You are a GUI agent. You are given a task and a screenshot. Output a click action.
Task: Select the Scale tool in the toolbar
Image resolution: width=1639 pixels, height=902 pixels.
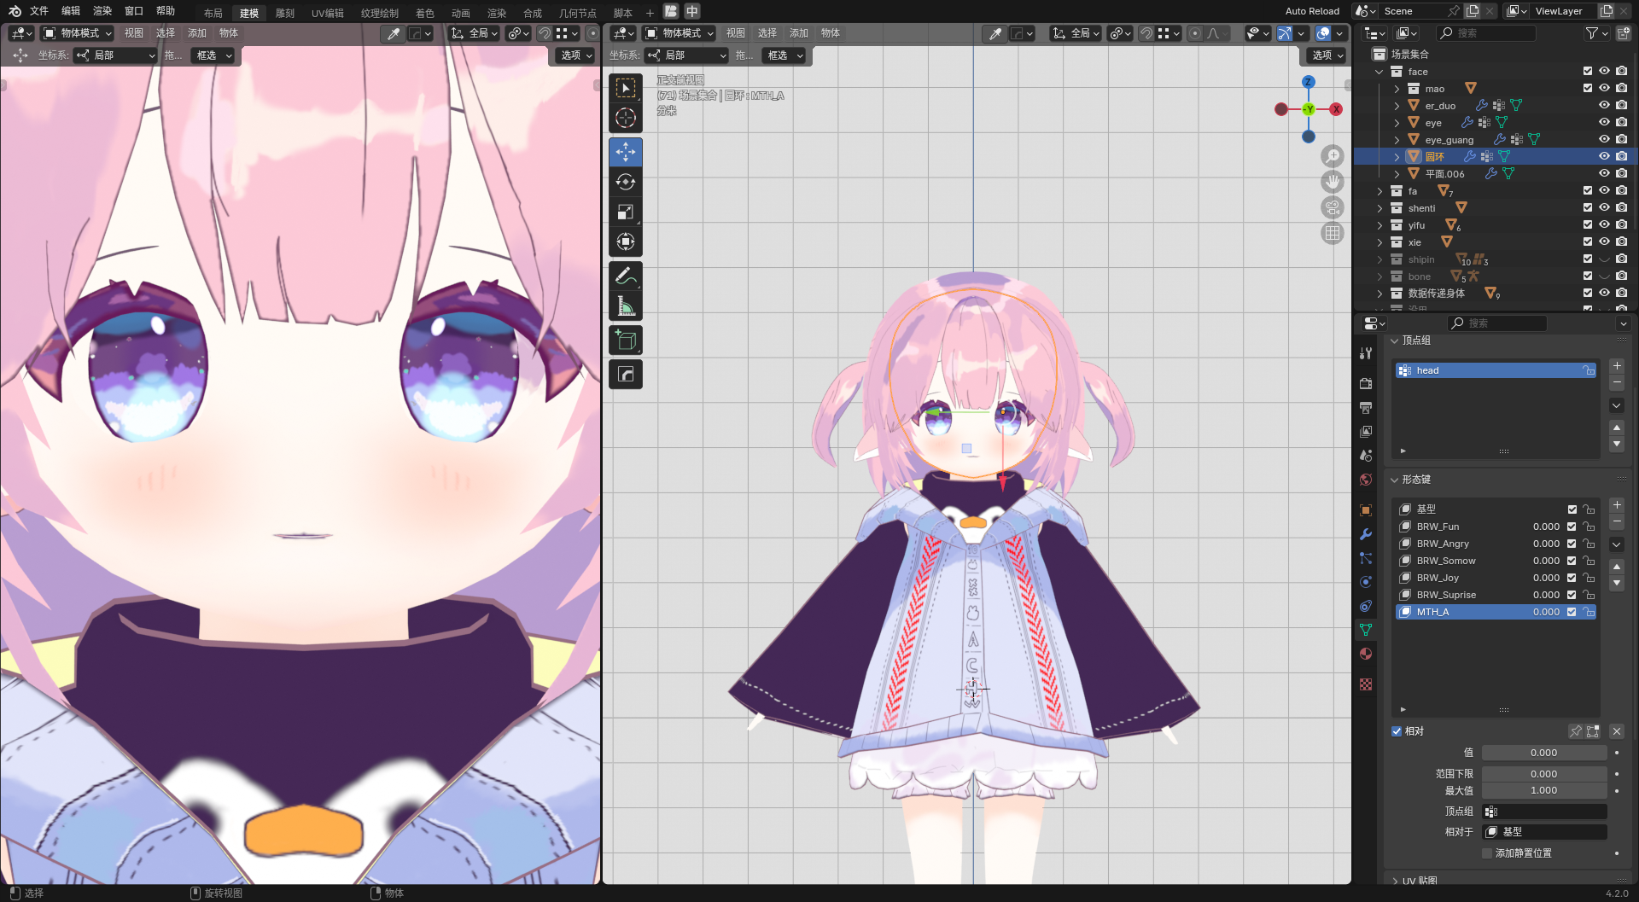pos(625,212)
